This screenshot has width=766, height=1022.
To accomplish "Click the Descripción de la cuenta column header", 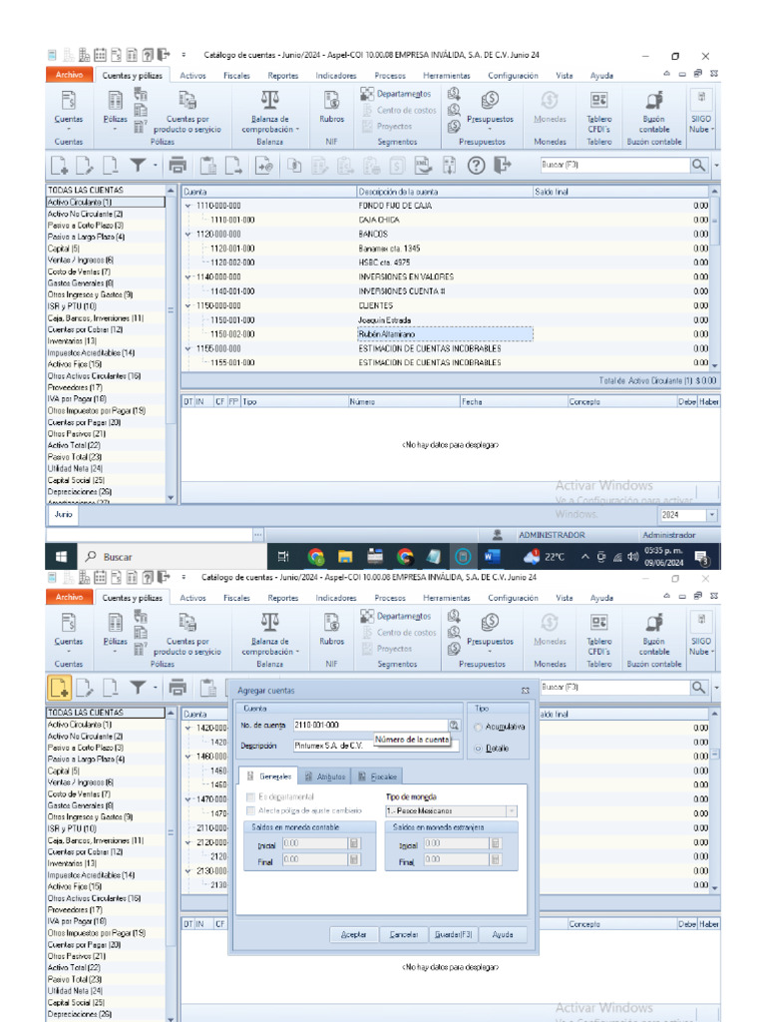I will (x=444, y=192).
